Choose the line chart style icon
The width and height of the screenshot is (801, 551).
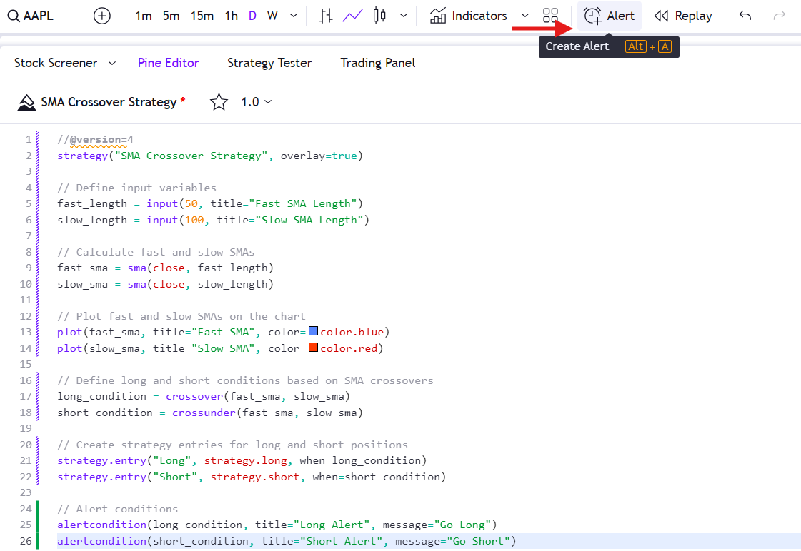352,16
